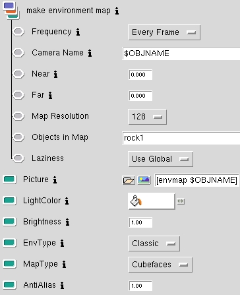The height and width of the screenshot is (295, 240).
Task: Click the info icon next to EnvType
Action: 62,244
